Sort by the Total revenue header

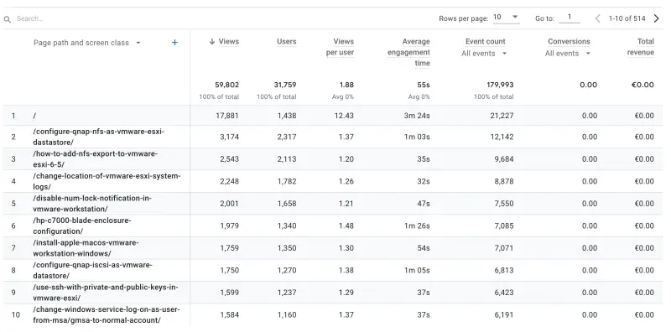pyautogui.click(x=641, y=47)
